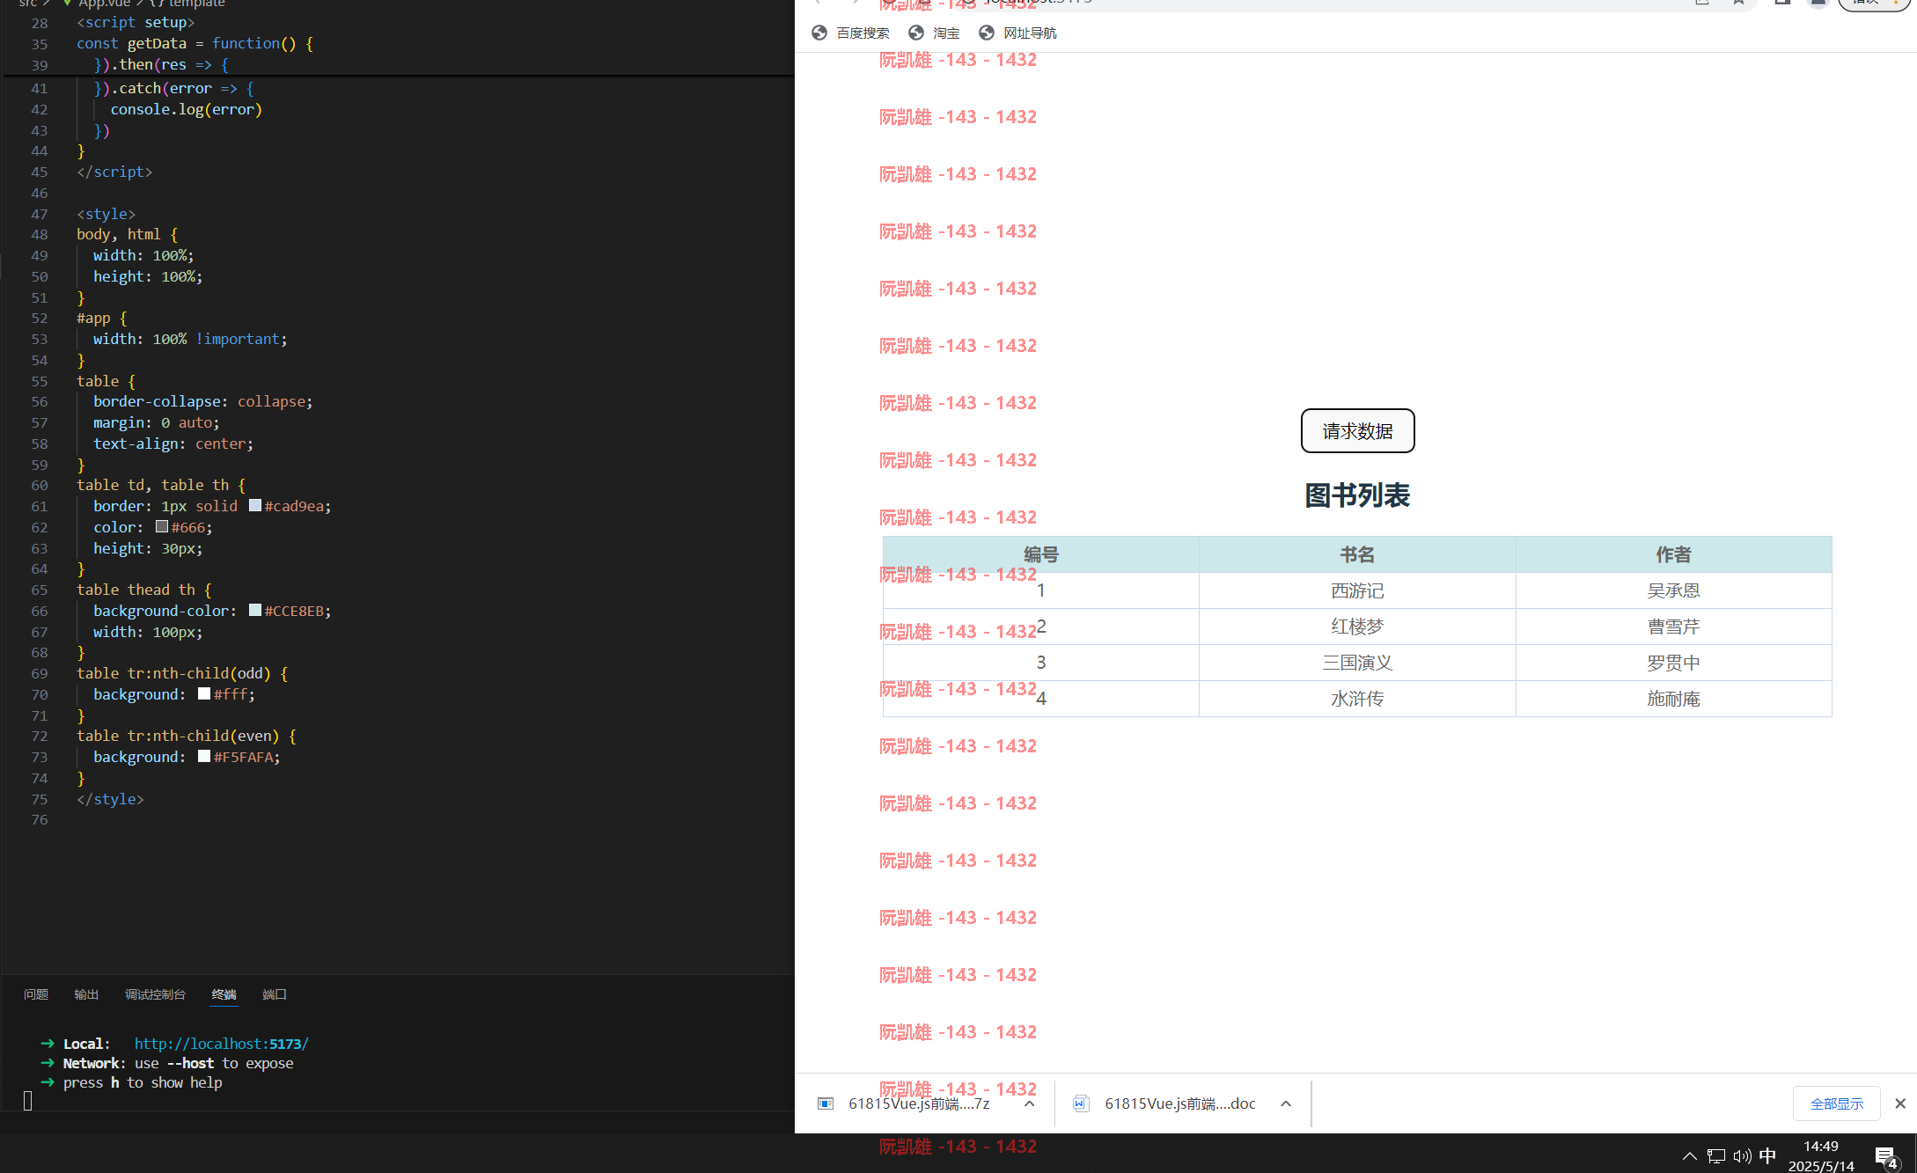Click the 作者 table header
Viewport: 1917px width, 1173px height.
(1673, 554)
